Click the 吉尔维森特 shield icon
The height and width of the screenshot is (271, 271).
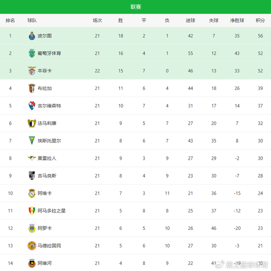(32, 106)
